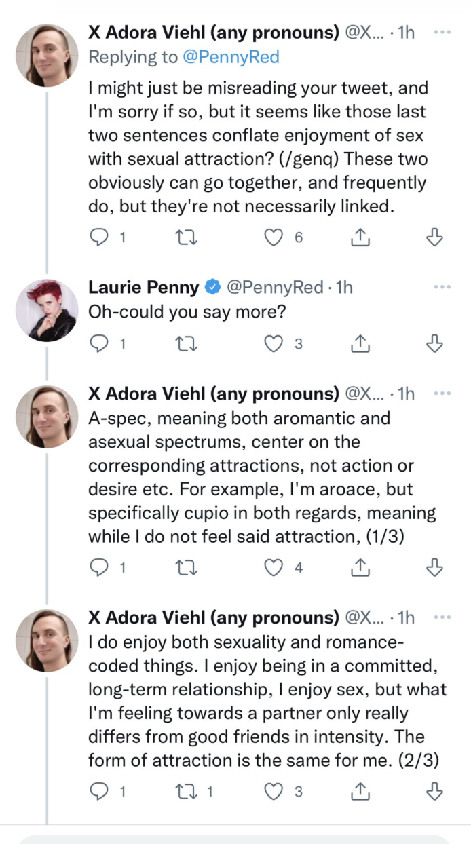Open Laurie Penny's profile name link
The height and width of the screenshot is (844, 471).
coord(144,288)
